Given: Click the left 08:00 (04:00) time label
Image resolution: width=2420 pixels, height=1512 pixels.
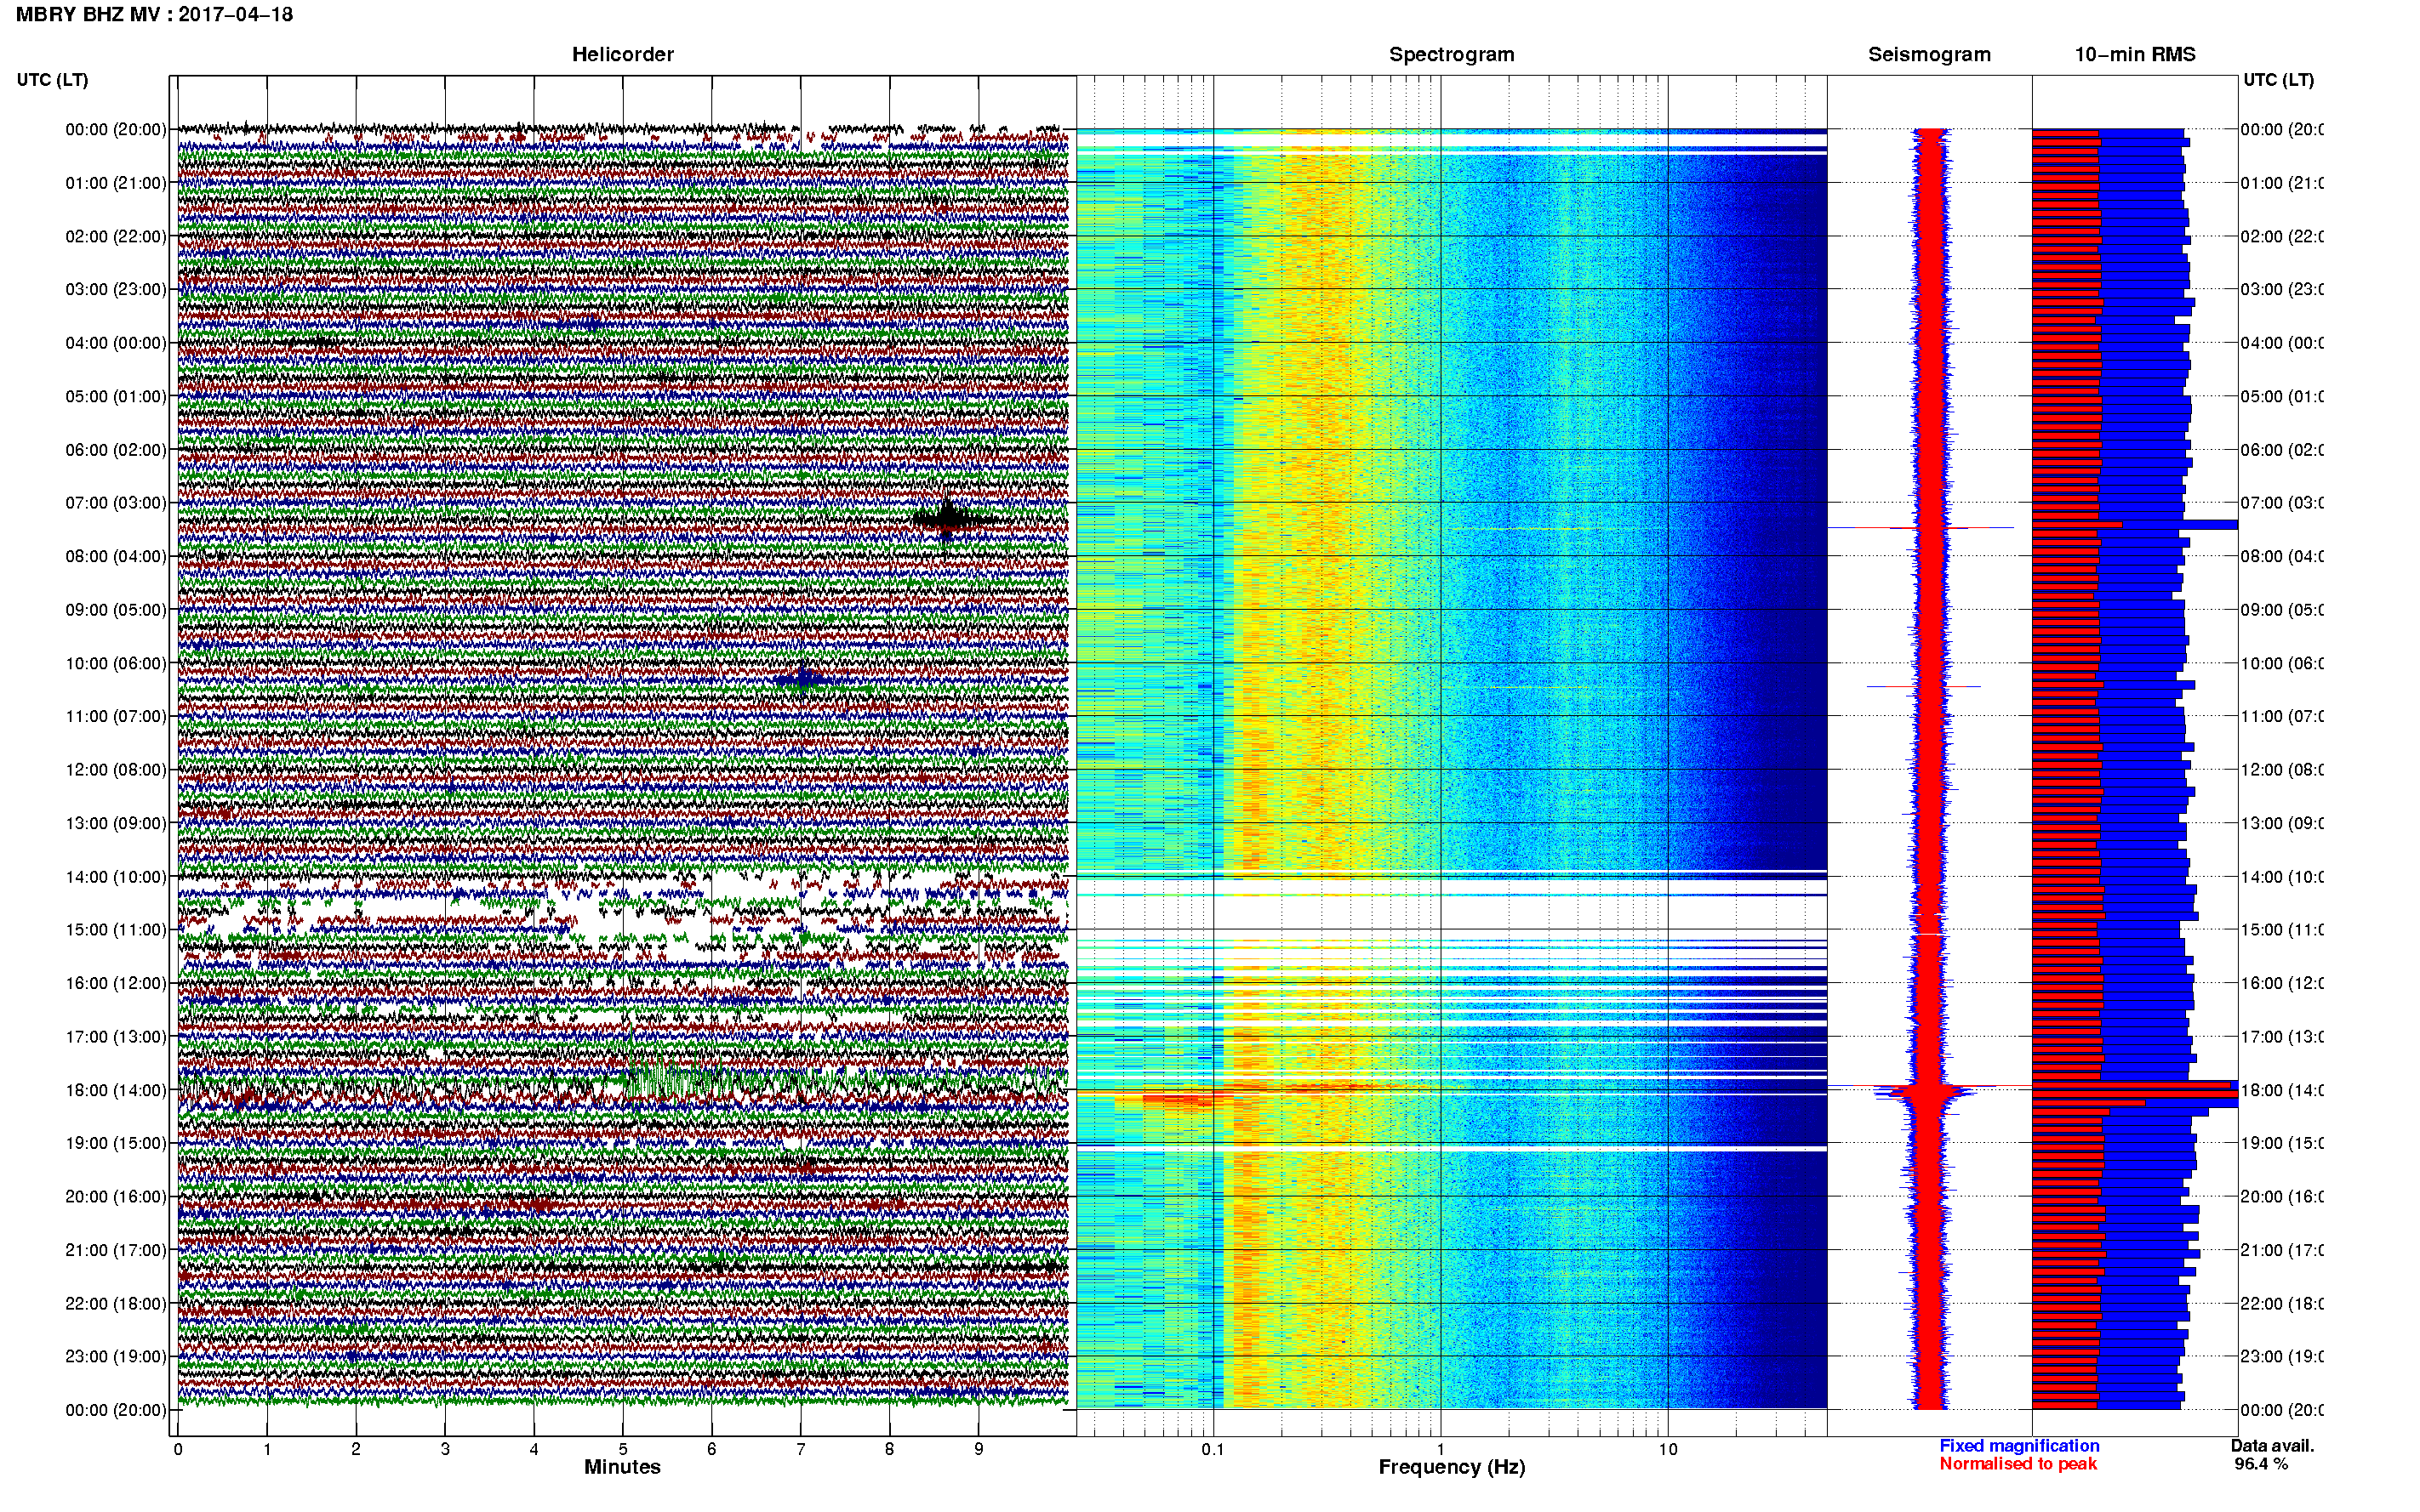Looking at the screenshot, I should pyautogui.click(x=116, y=556).
